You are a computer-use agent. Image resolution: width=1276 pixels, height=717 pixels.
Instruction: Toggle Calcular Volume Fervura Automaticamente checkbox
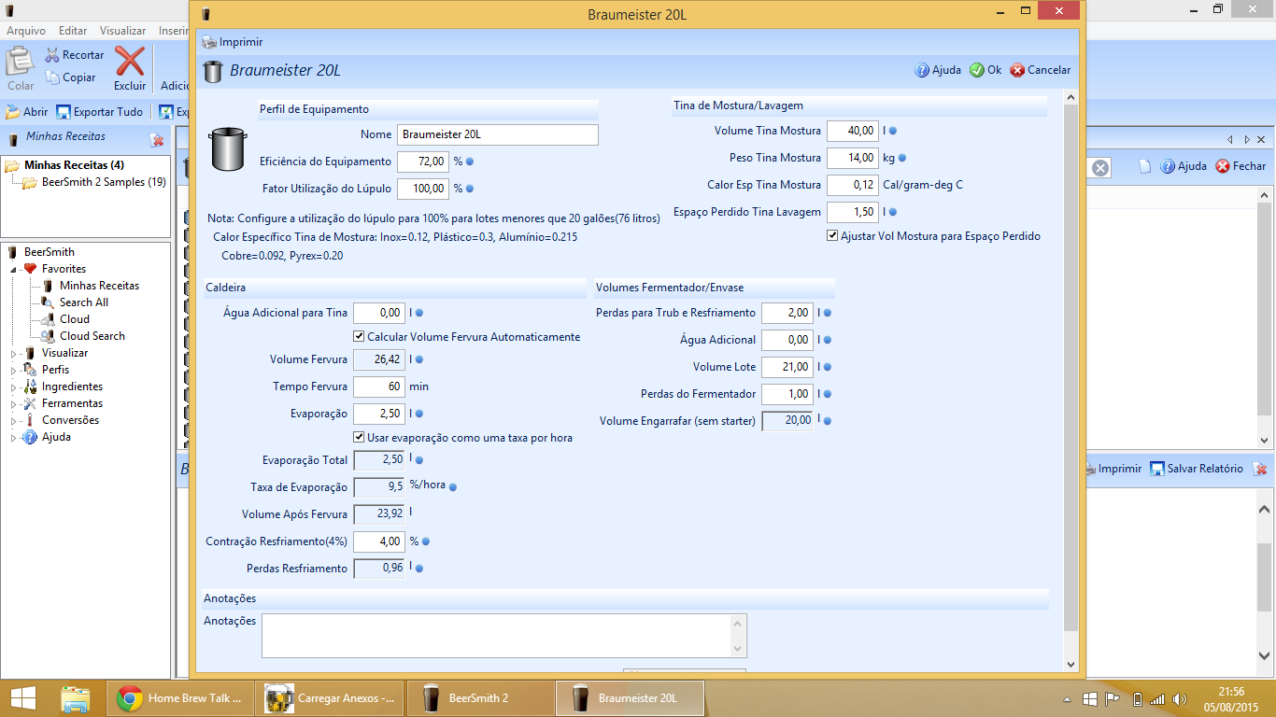coord(359,336)
